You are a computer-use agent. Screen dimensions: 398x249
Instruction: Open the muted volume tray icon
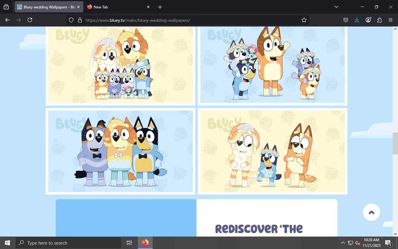coord(358,243)
